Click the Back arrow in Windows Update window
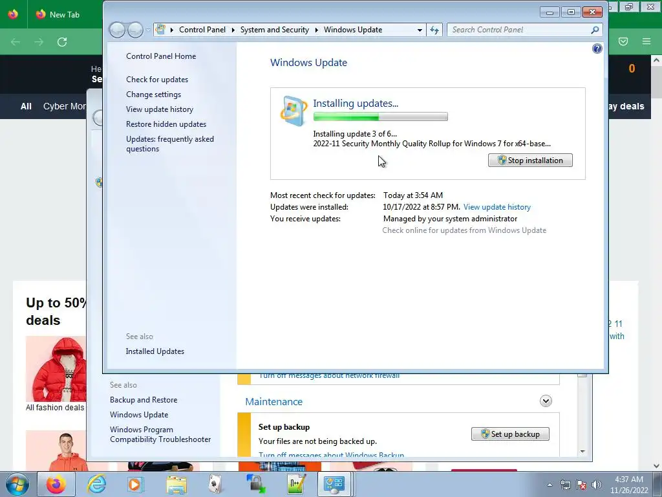662x497 pixels. pos(117,30)
